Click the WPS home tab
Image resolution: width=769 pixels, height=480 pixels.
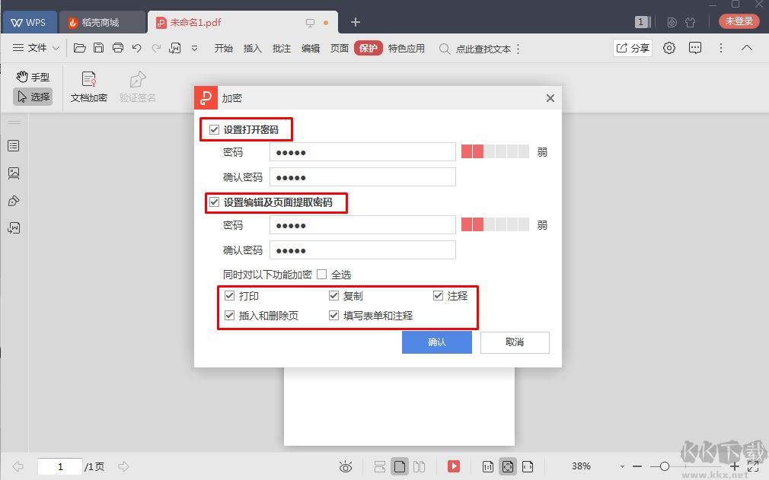(30, 23)
